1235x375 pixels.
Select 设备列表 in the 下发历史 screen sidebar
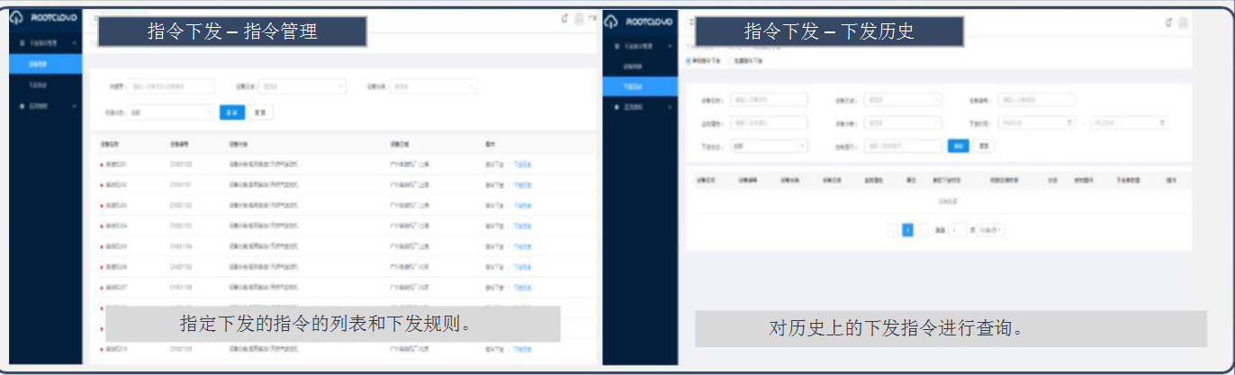[x=640, y=67]
